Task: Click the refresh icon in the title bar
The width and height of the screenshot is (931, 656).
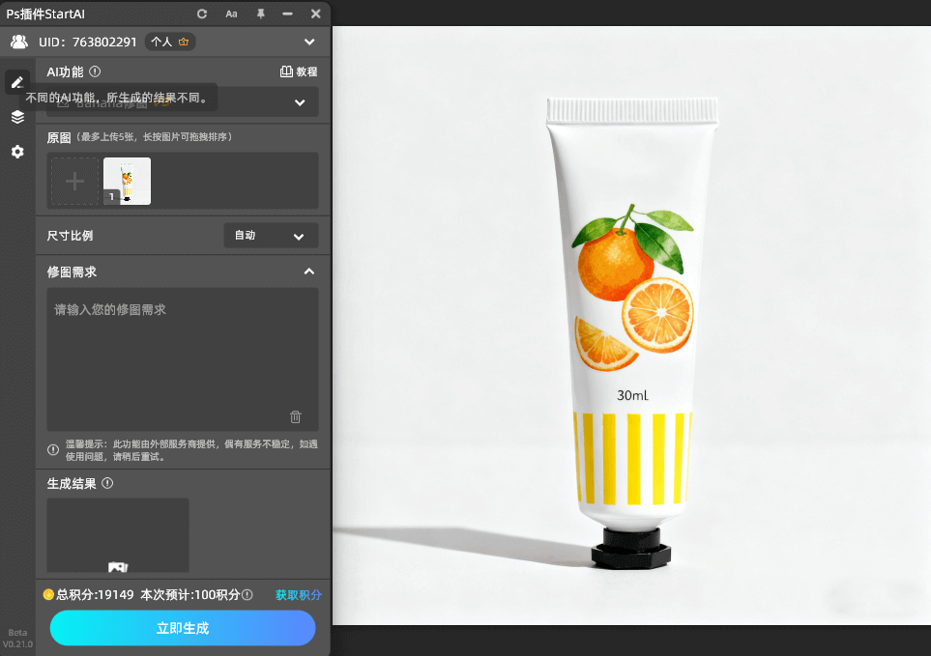Action: (201, 14)
